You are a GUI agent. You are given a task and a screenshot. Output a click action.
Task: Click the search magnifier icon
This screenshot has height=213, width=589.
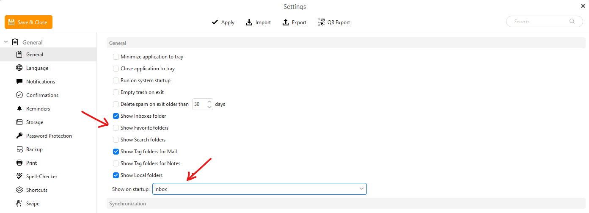[572, 21]
